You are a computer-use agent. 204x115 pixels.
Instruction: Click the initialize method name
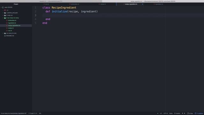(x=60, y=11)
